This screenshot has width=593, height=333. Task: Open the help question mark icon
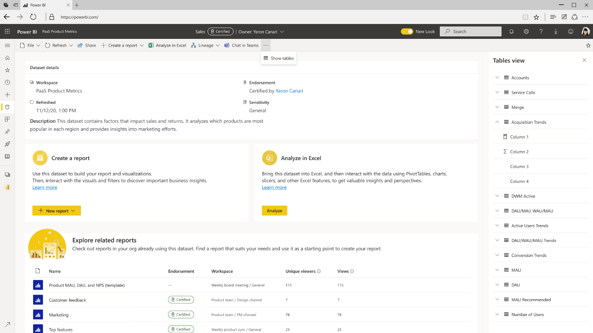click(x=541, y=31)
